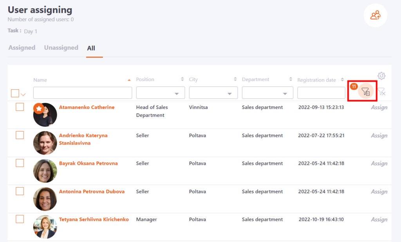The width and height of the screenshot is (401, 242).
Task: Click the assign user icon at top right
Action: [375, 15]
